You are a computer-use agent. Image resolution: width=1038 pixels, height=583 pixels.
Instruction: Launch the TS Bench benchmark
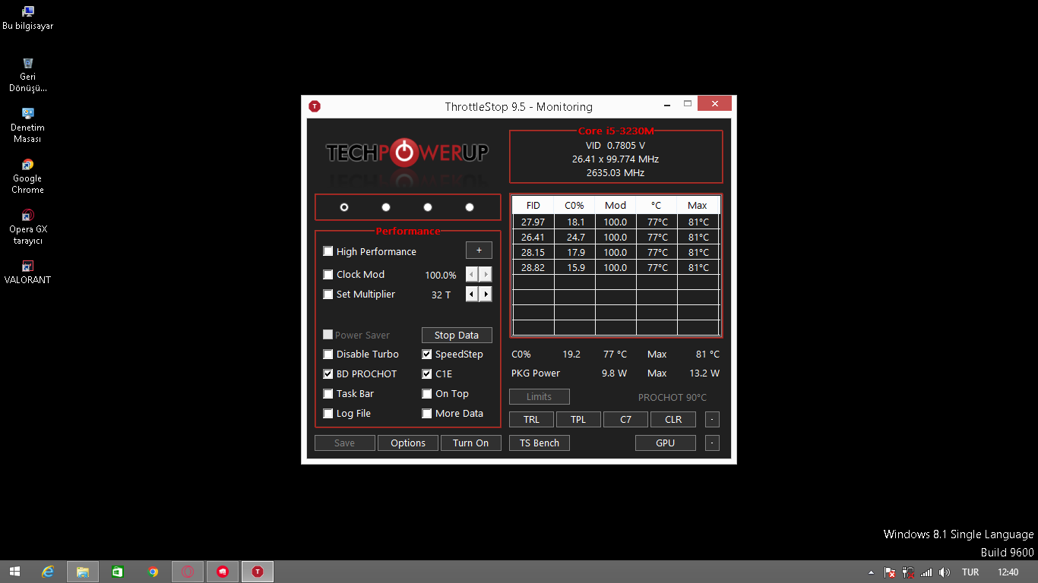point(540,443)
